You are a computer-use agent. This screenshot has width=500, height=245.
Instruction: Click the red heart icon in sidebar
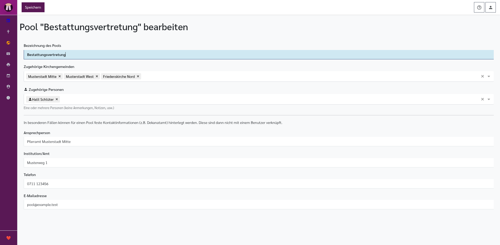[x=9, y=238]
